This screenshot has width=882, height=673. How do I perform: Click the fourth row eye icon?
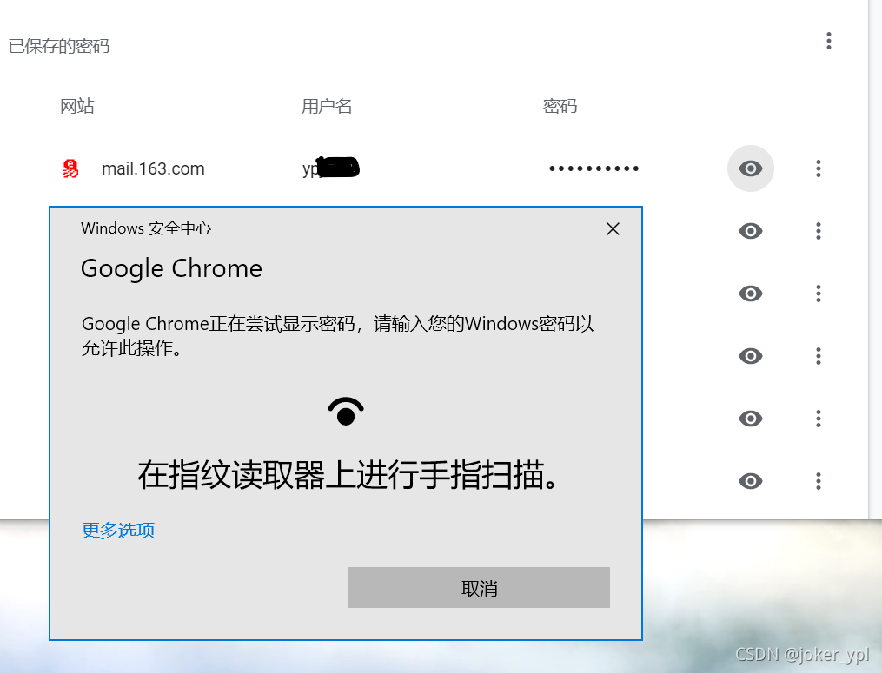pyautogui.click(x=751, y=355)
